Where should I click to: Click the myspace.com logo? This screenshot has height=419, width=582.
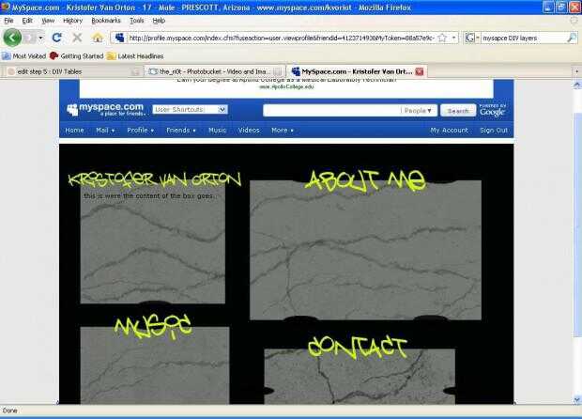105,110
